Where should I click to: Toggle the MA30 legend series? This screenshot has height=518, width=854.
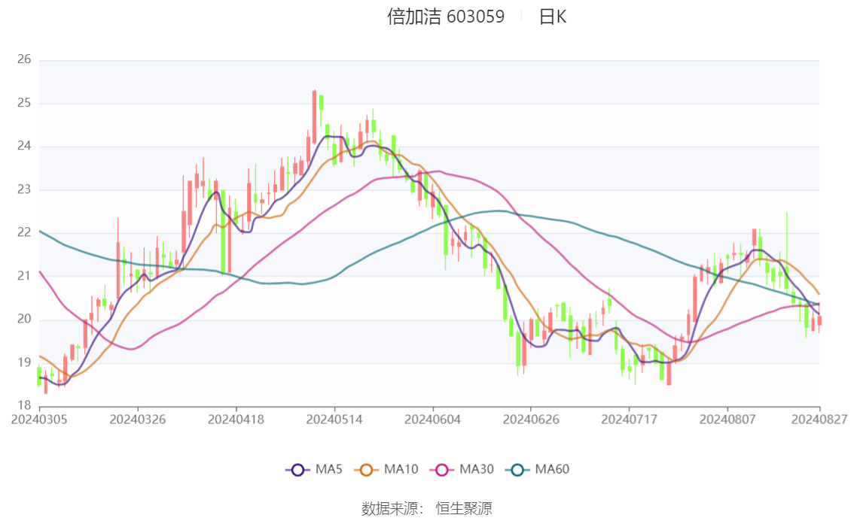pos(462,470)
